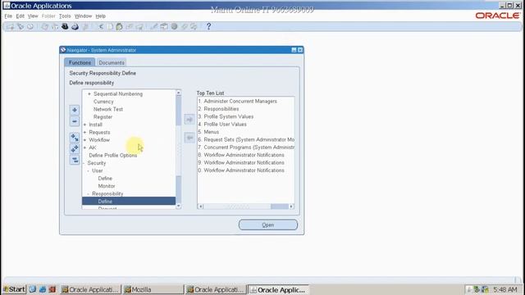The height and width of the screenshot is (295, 525).
Task: Click the Windows Start button
Action: coord(14,289)
